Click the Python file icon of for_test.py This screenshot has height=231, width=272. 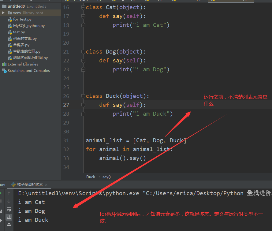[10, 19]
